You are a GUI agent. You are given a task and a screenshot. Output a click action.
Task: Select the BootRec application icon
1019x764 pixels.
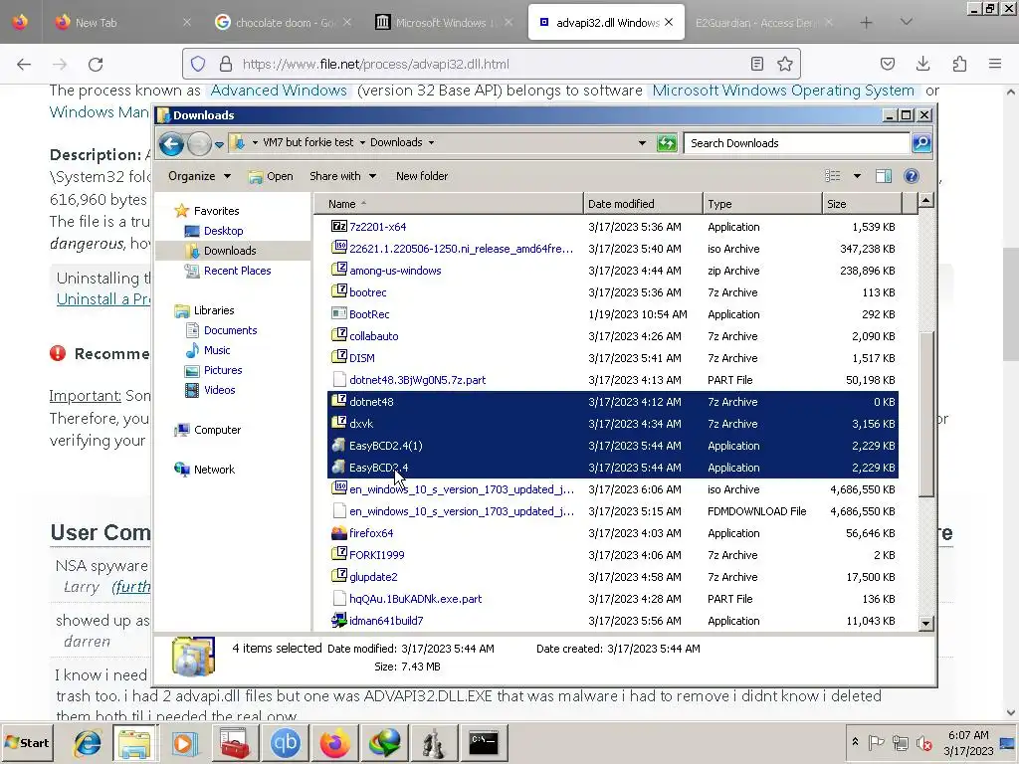point(338,313)
